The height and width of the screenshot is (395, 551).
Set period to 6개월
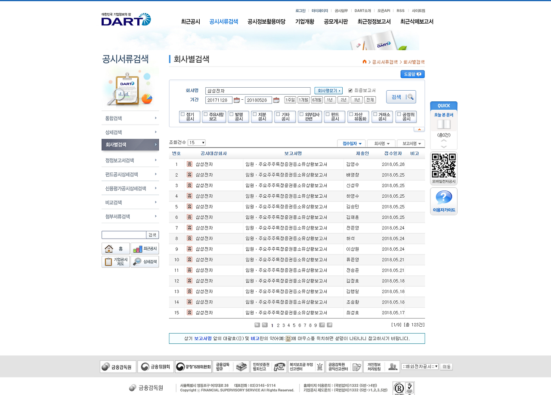point(317,100)
